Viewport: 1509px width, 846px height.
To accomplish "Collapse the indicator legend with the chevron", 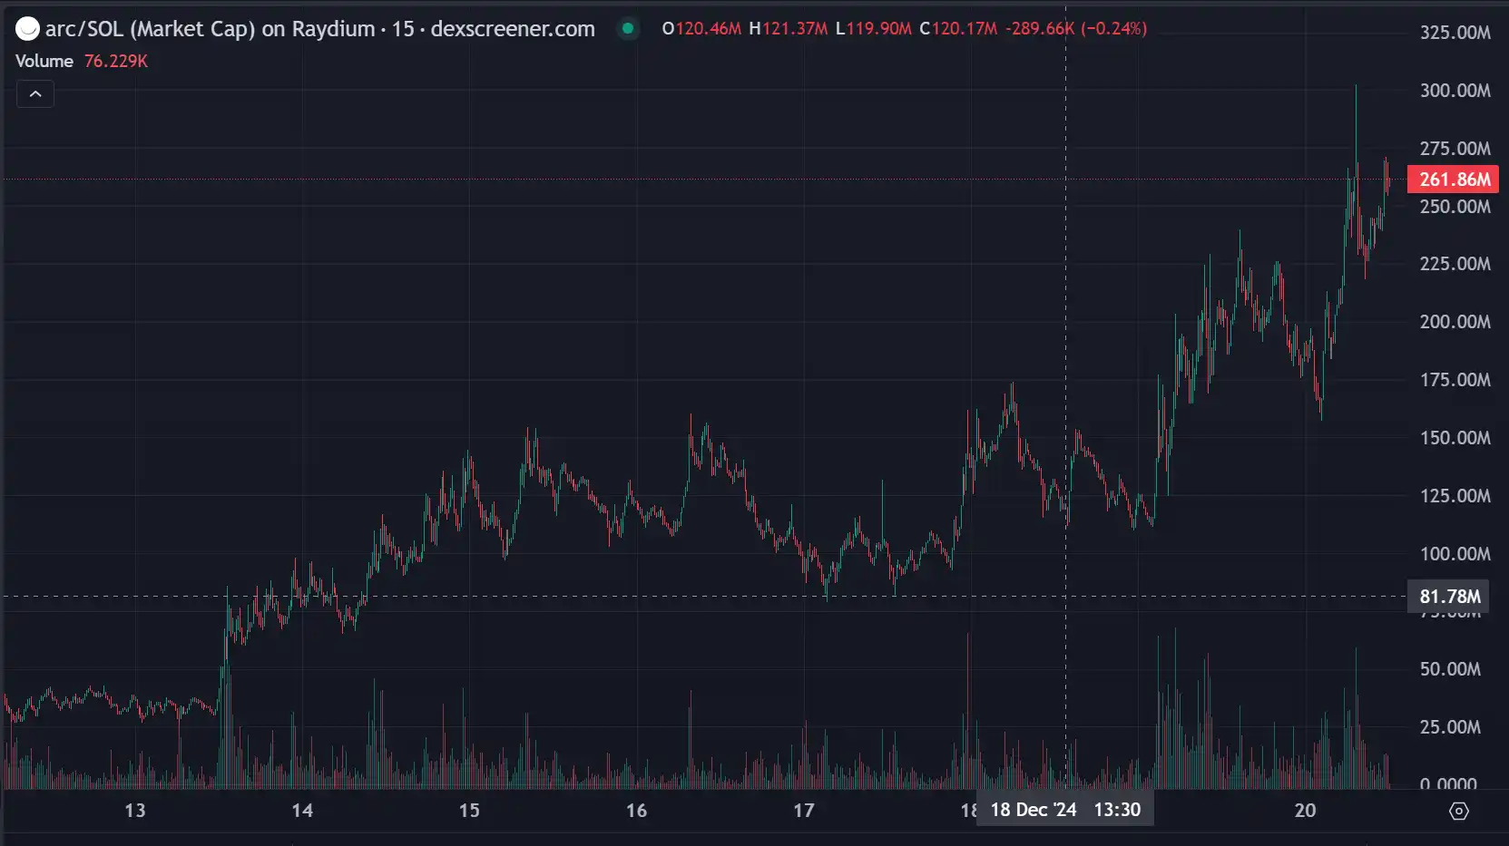I will (35, 94).
